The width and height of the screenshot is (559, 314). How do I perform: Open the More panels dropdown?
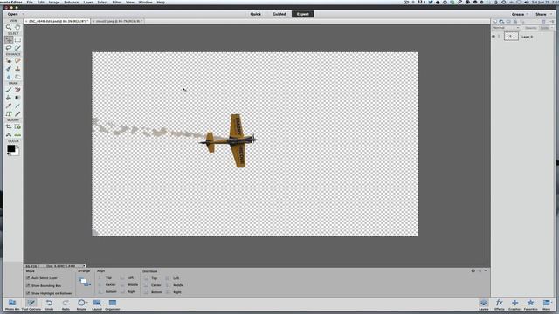click(x=547, y=304)
